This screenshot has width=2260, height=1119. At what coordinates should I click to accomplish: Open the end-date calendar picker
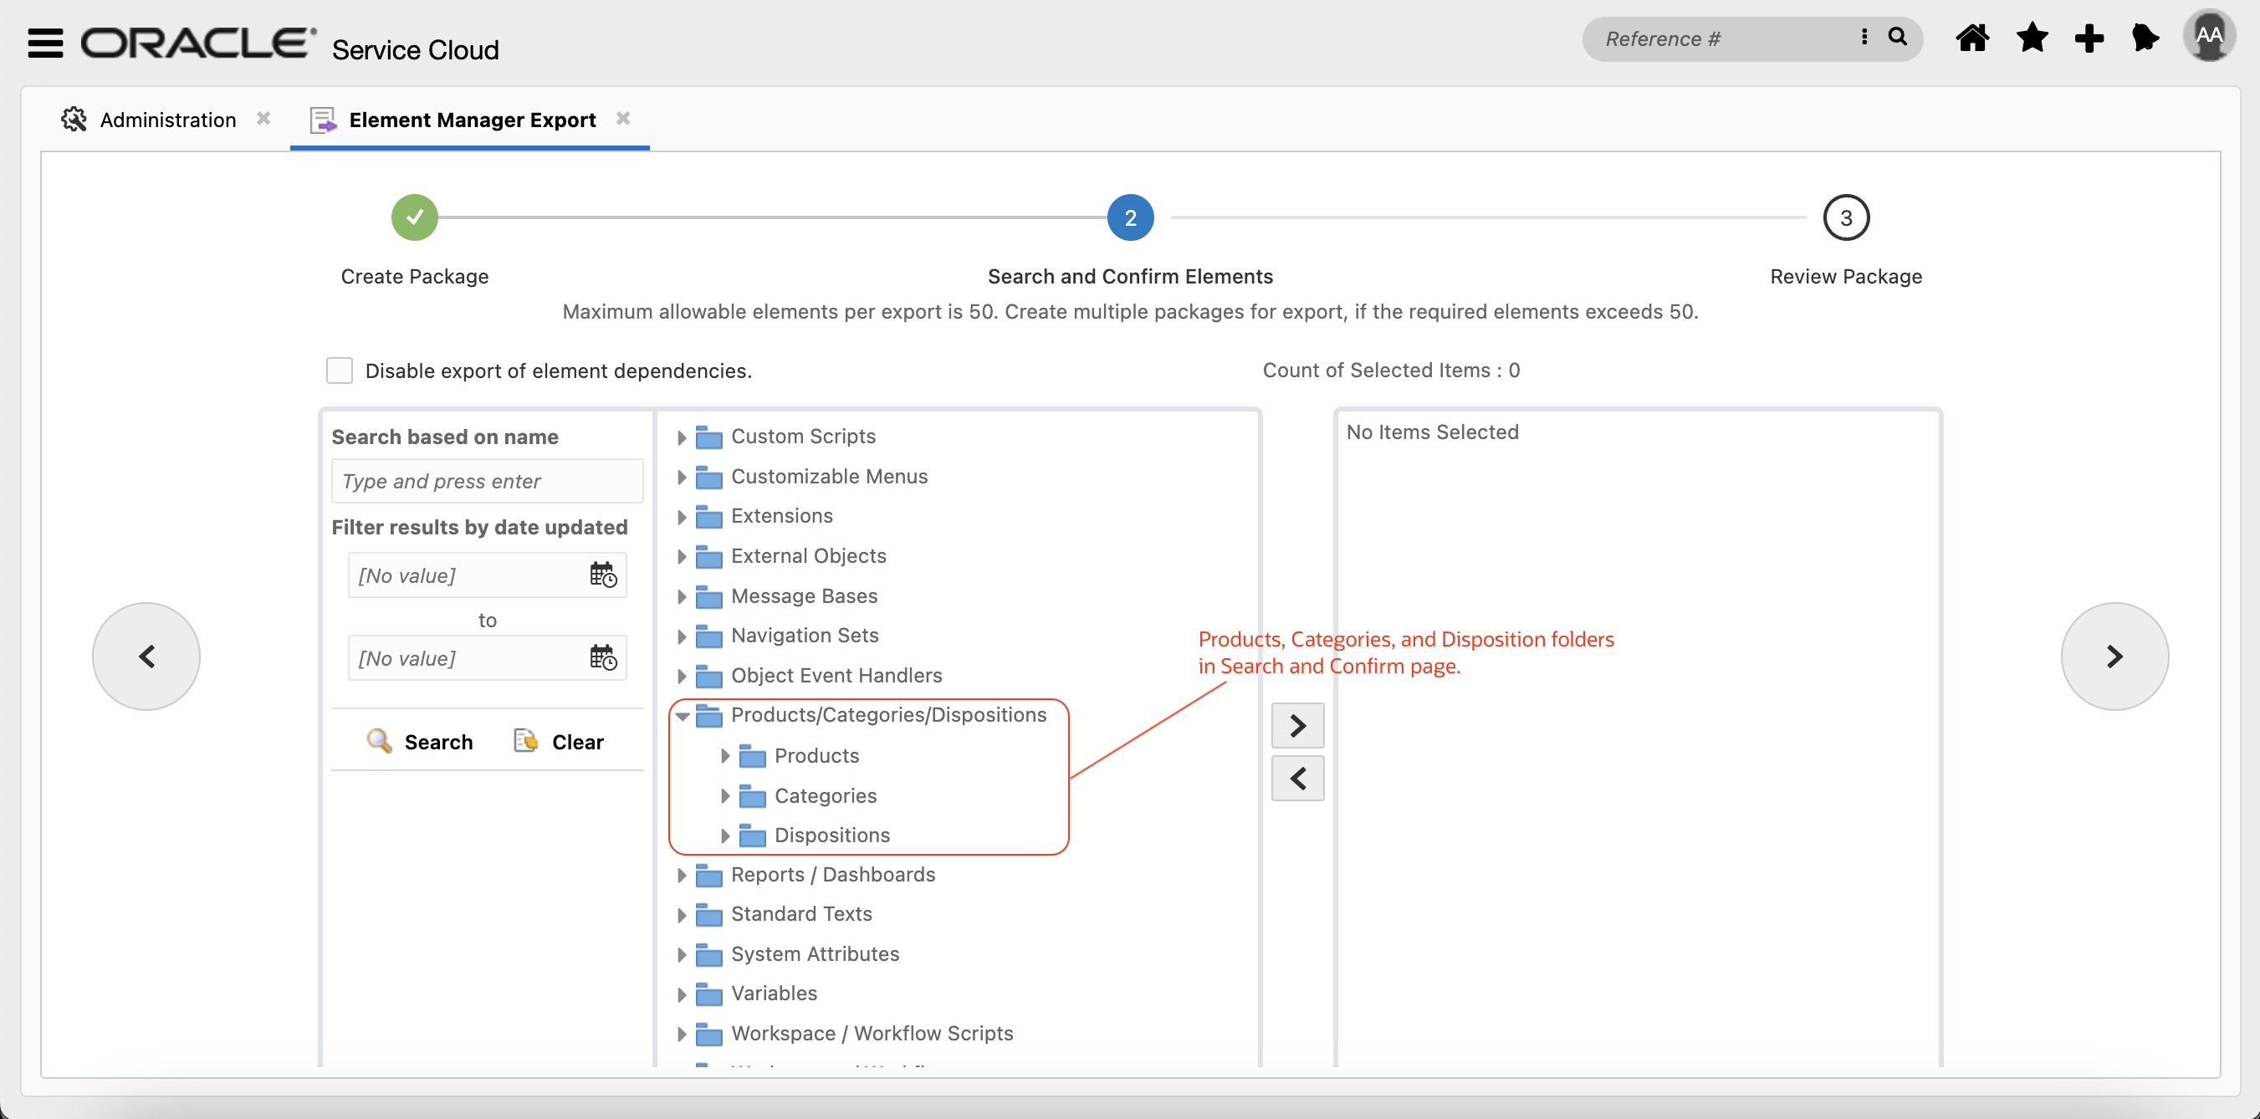(x=603, y=657)
